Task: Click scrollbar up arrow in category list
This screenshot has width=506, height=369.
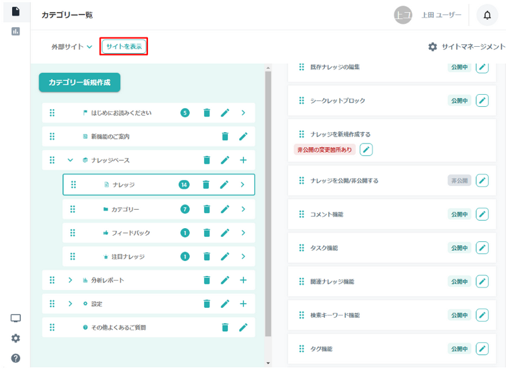Action: (x=268, y=68)
